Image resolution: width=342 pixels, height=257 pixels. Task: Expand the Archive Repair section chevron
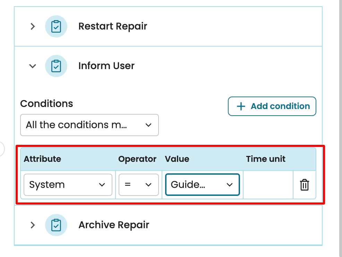pyautogui.click(x=33, y=225)
